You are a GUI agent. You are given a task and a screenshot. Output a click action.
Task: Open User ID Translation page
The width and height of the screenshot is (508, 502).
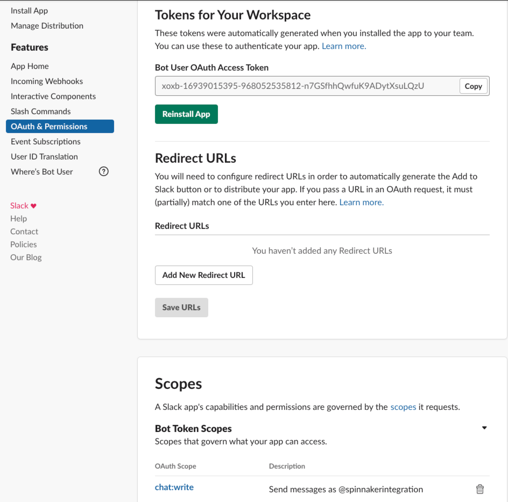coord(44,157)
